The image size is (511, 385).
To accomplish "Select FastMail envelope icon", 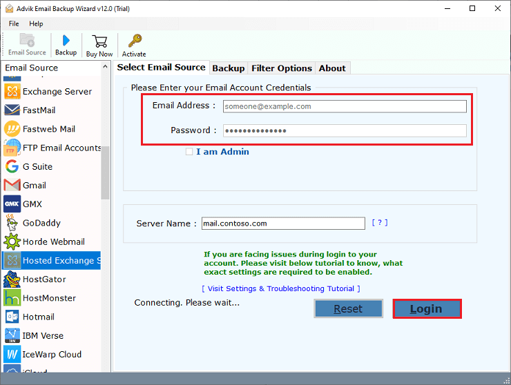I will 12,110.
